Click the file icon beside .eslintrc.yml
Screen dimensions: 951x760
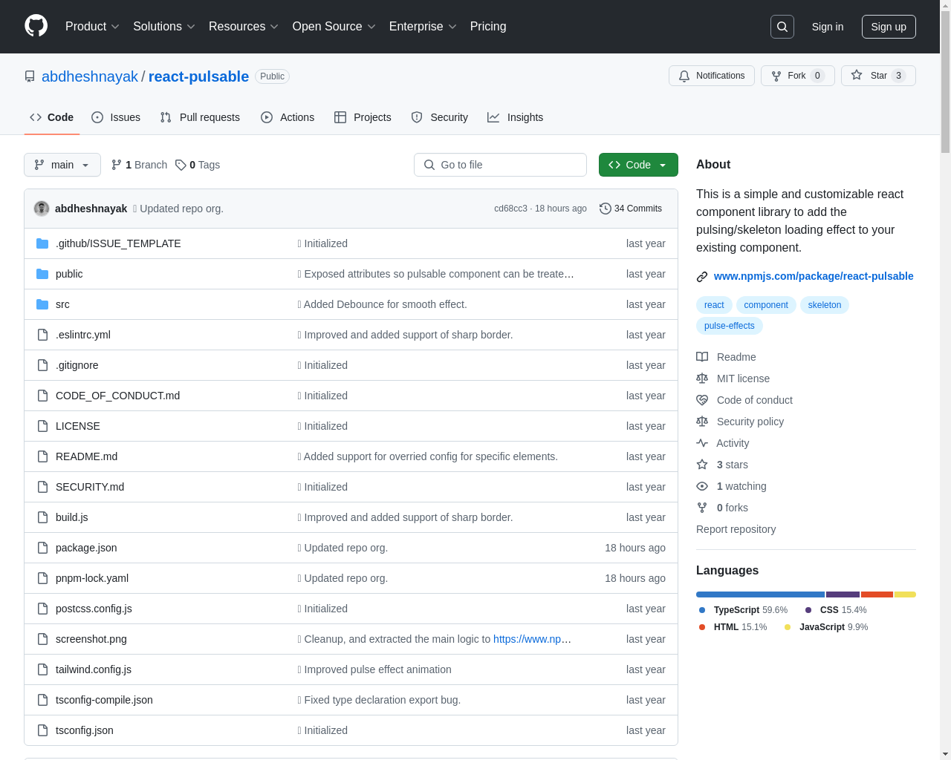pos(42,335)
